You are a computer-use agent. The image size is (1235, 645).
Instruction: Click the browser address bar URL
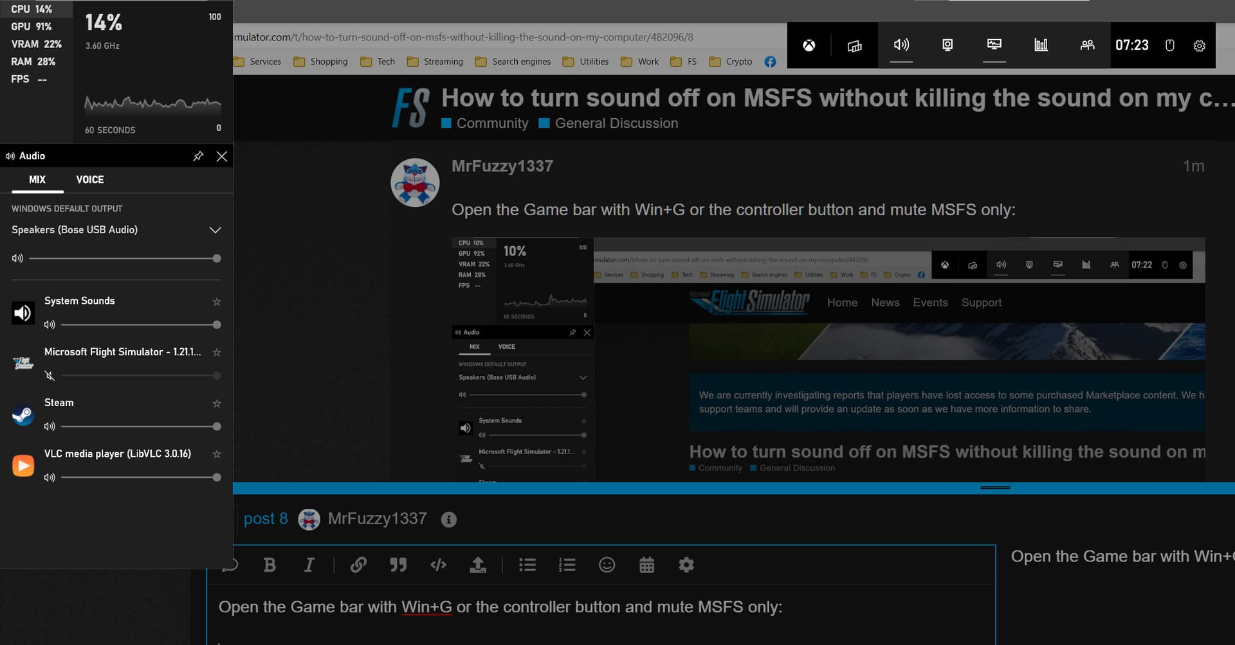[x=464, y=37]
